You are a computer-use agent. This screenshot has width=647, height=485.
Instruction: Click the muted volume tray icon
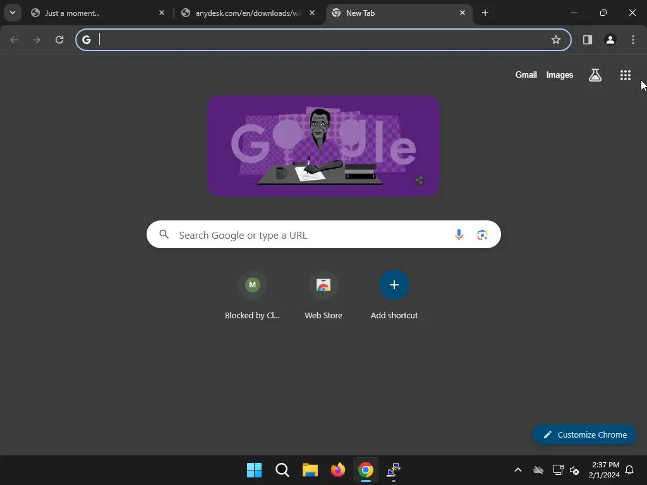point(574,470)
